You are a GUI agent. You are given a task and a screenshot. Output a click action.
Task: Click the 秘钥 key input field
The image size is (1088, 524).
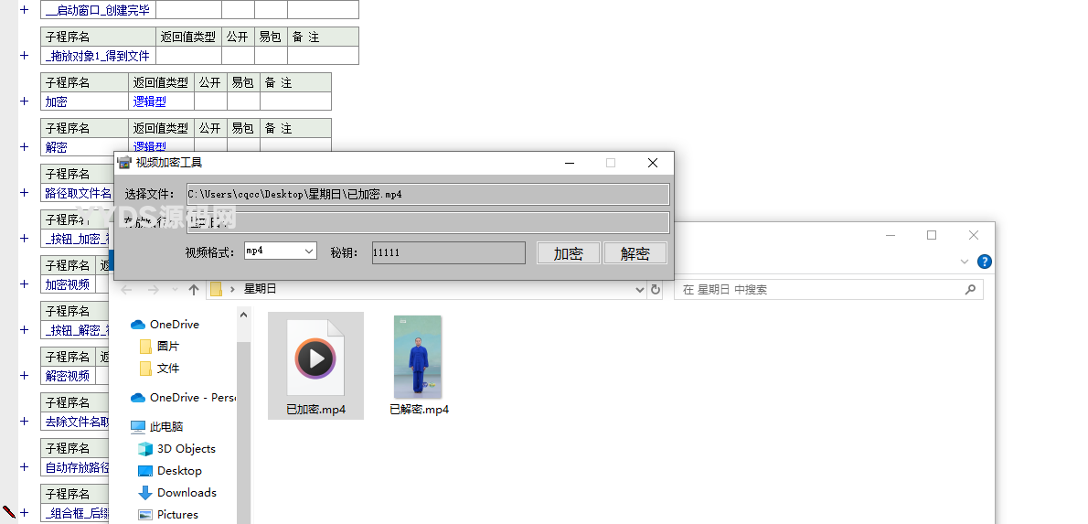pos(448,252)
